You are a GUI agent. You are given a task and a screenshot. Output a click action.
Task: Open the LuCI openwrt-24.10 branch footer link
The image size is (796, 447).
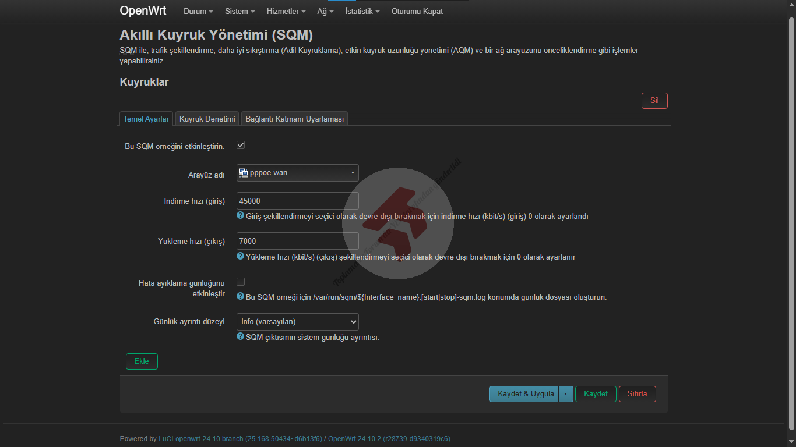pos(240,439)
